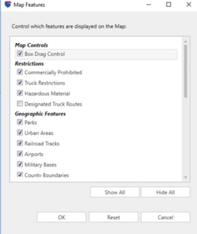The width and height of the screenshot is (197, 234).
Task: Click the scrollbar up arrow
Action: (x=186, y=41)
